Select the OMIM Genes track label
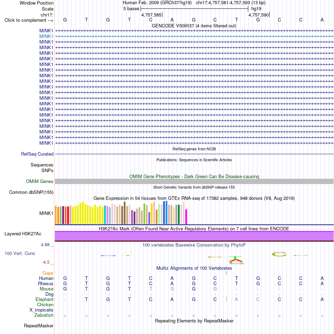 (39, 182)
